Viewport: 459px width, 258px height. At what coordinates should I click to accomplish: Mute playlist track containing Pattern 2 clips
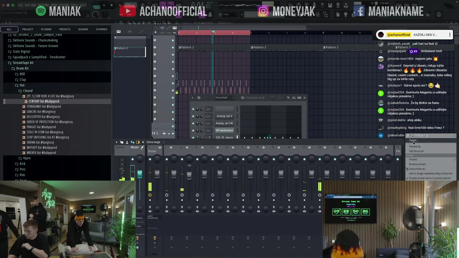(x=172, y=47)
